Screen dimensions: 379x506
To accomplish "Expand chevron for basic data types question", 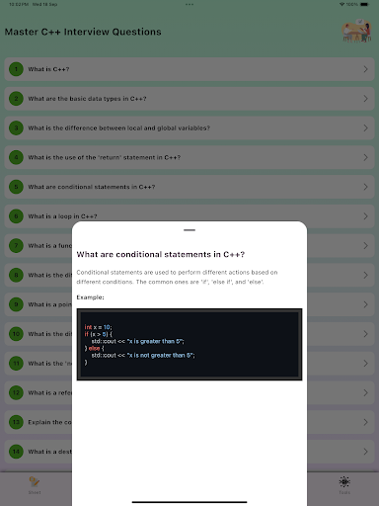I will 365,99.
